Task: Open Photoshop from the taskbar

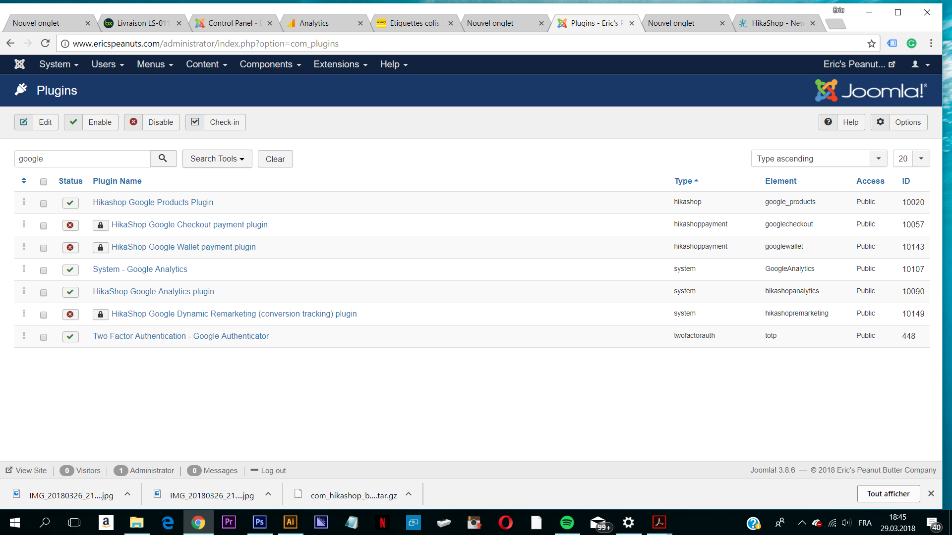Action: point(259,523)
